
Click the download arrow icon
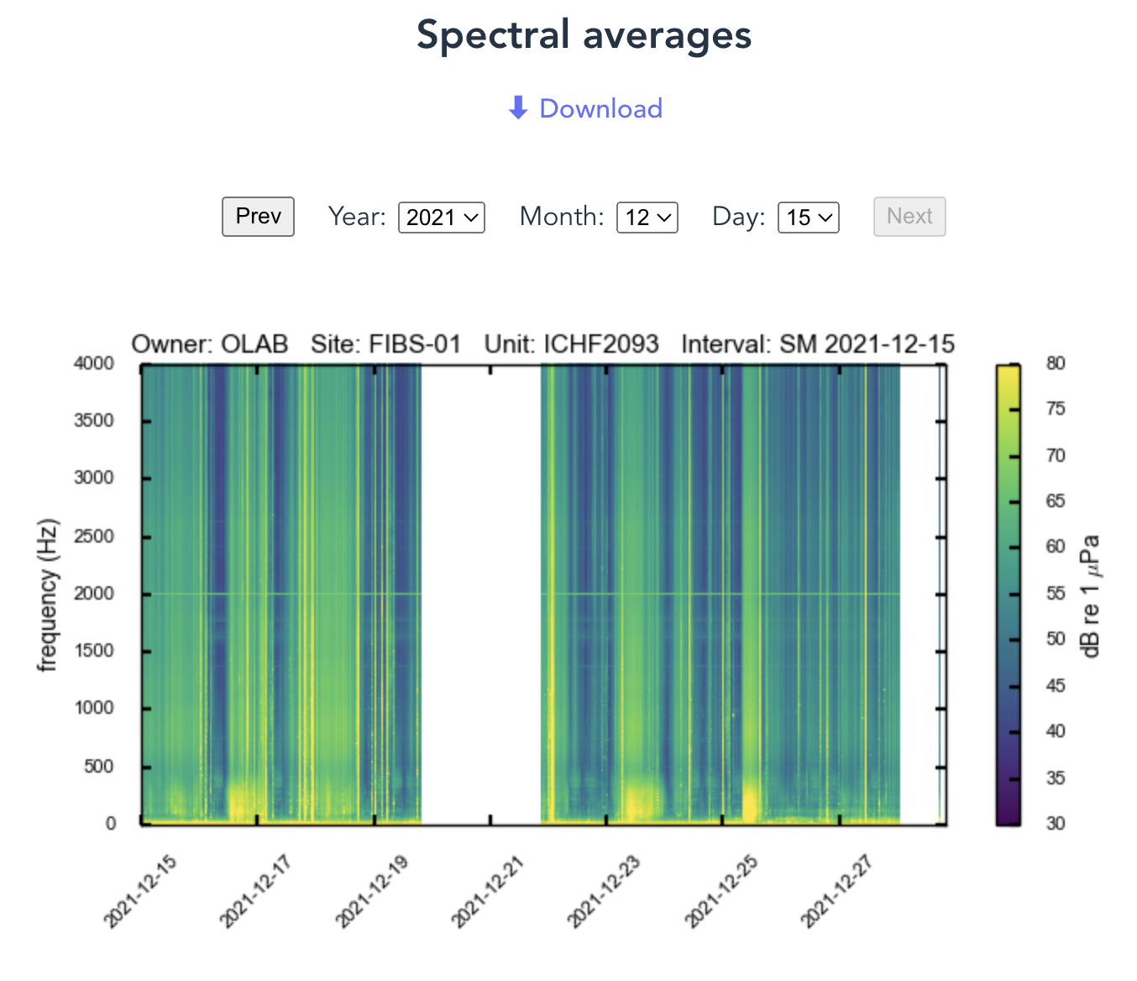(x=518, y=108)
